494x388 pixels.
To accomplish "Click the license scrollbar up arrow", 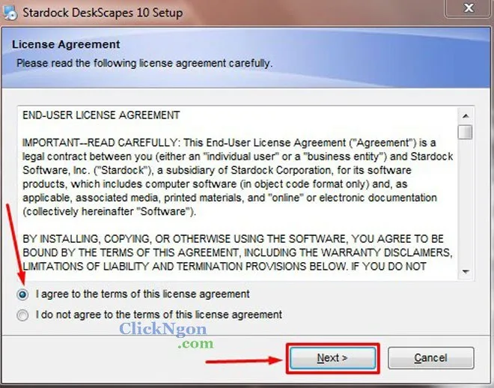I will [x=466, y=116].
